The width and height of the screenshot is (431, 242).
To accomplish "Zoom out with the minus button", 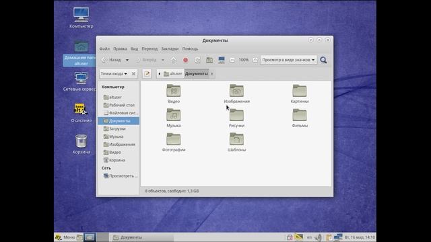I will click(x=232, y=60).
